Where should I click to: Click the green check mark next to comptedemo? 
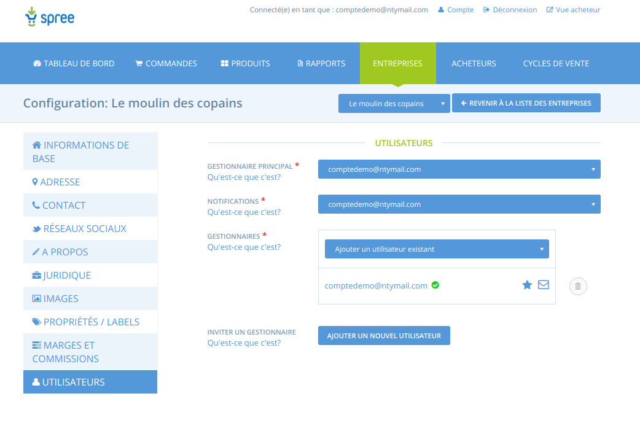(435, 285)
